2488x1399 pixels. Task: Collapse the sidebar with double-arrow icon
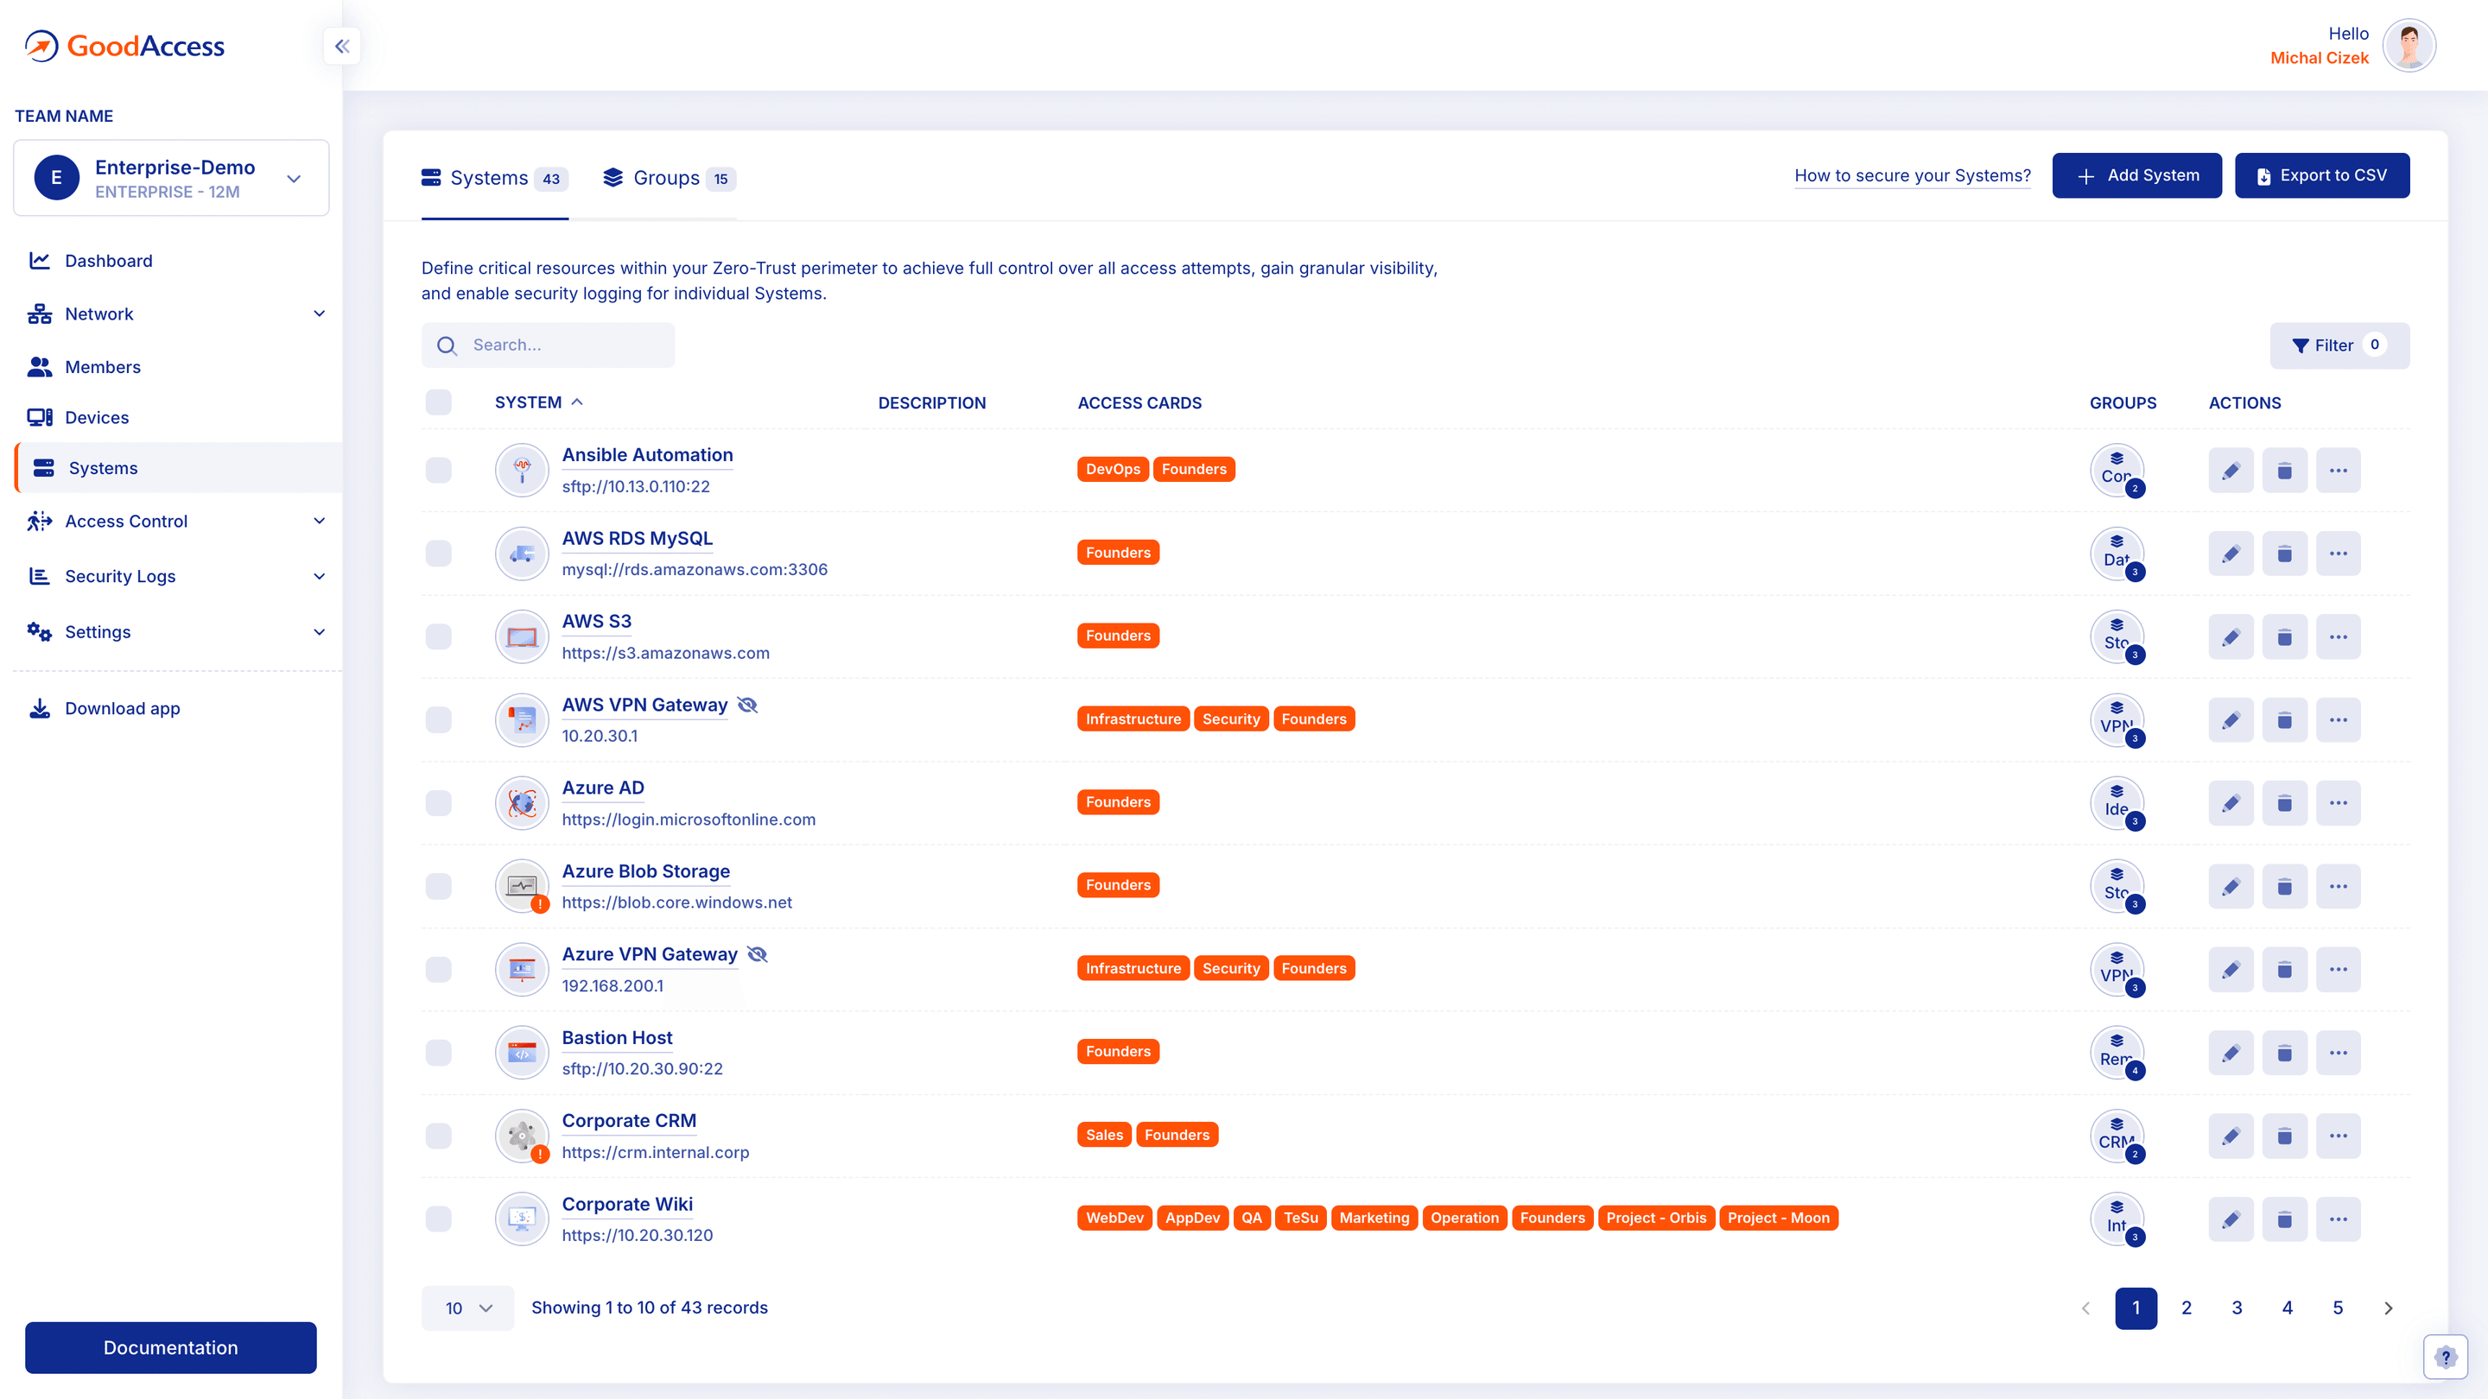click(342, 47)
